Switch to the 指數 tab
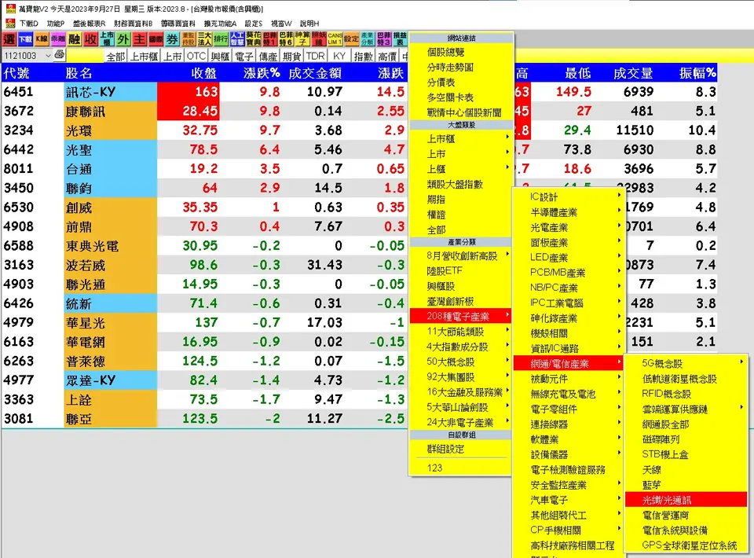 [x=363, y=57]
